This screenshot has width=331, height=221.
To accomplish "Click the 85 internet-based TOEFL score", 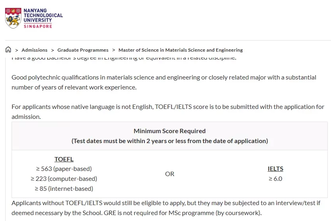I will [64, 189].
